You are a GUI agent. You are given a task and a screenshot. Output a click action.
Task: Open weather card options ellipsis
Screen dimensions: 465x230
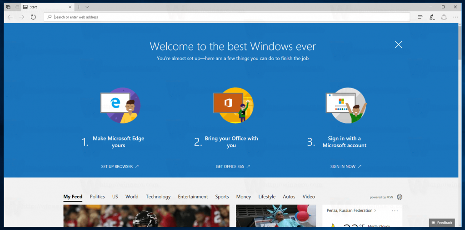coord(395,211)
